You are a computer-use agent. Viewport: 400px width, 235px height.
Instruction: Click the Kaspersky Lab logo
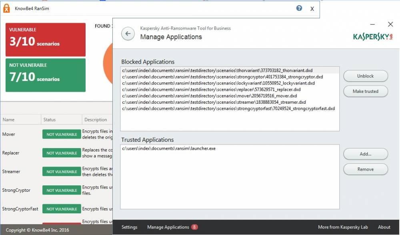click(x=373, y=37)
